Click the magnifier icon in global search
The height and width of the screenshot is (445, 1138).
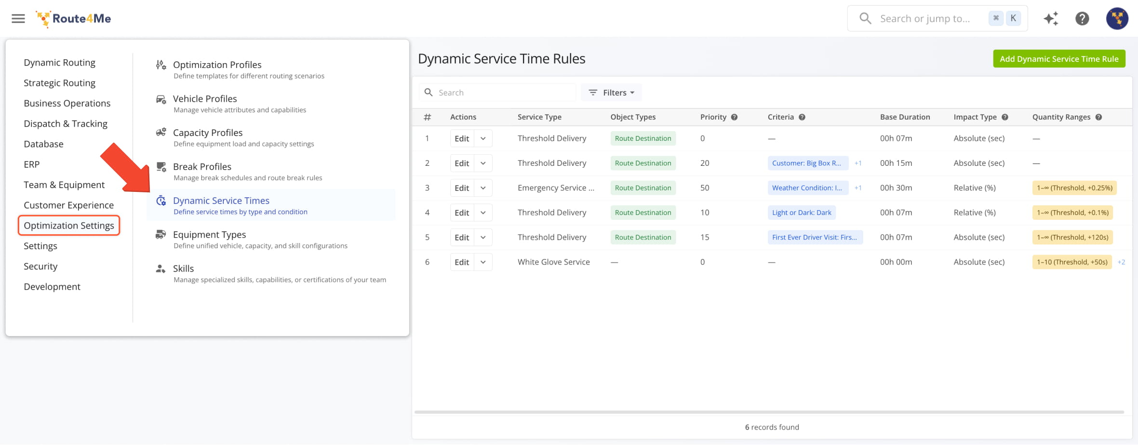point(865,18)
